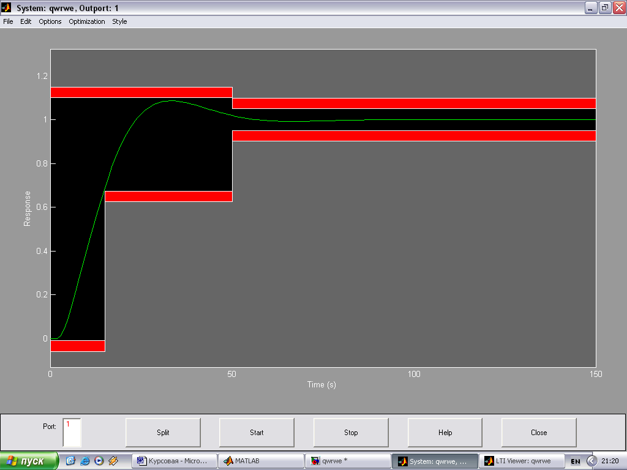
Task: Open the Windows пуск start button
Action: (29, 461)
